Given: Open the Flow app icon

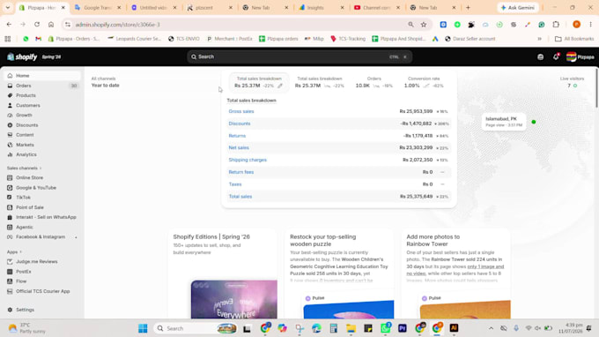Looking at the screenshot, I should (10, 281).
